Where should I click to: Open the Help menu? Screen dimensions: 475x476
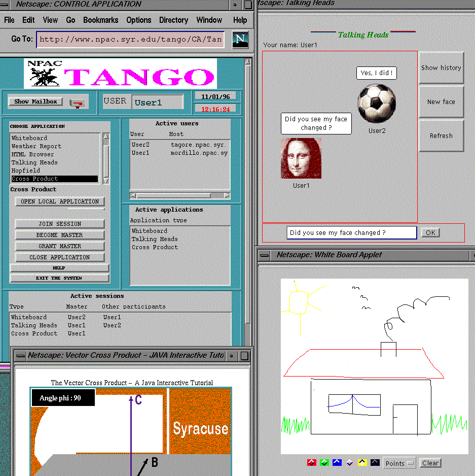[x=240, y=20]
